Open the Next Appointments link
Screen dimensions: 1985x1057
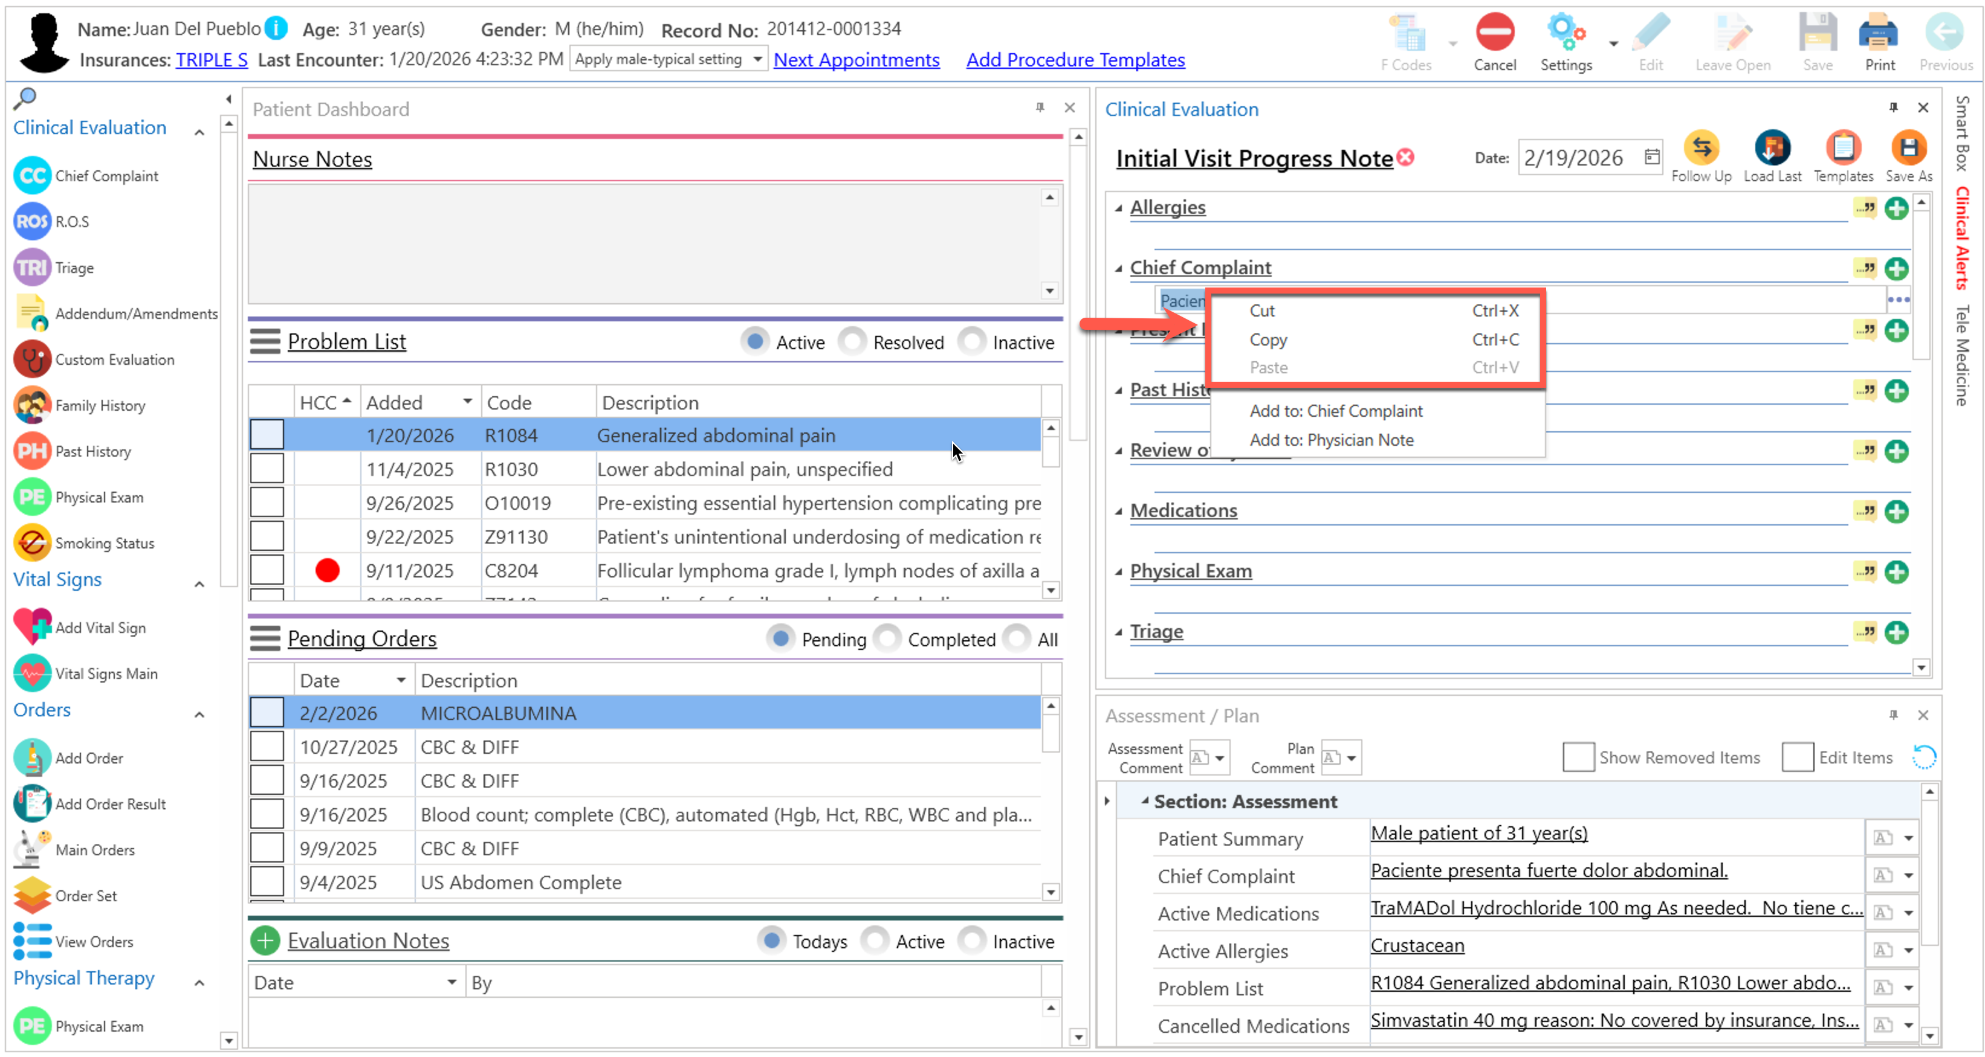(x=856, y=60)
